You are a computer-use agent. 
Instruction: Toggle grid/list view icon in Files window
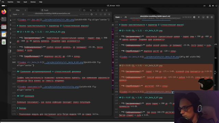point(91,10)
